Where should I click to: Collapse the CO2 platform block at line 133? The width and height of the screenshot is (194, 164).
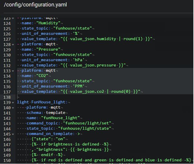(13, 71)
